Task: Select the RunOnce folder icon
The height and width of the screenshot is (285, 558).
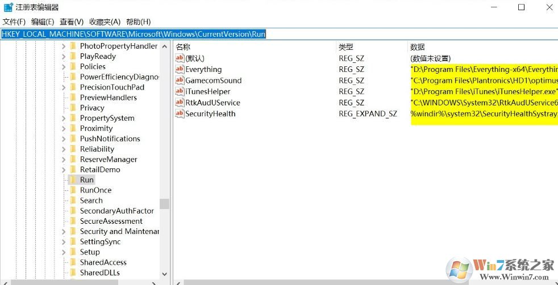Action: pyautogui.click(x=73, y=190)
